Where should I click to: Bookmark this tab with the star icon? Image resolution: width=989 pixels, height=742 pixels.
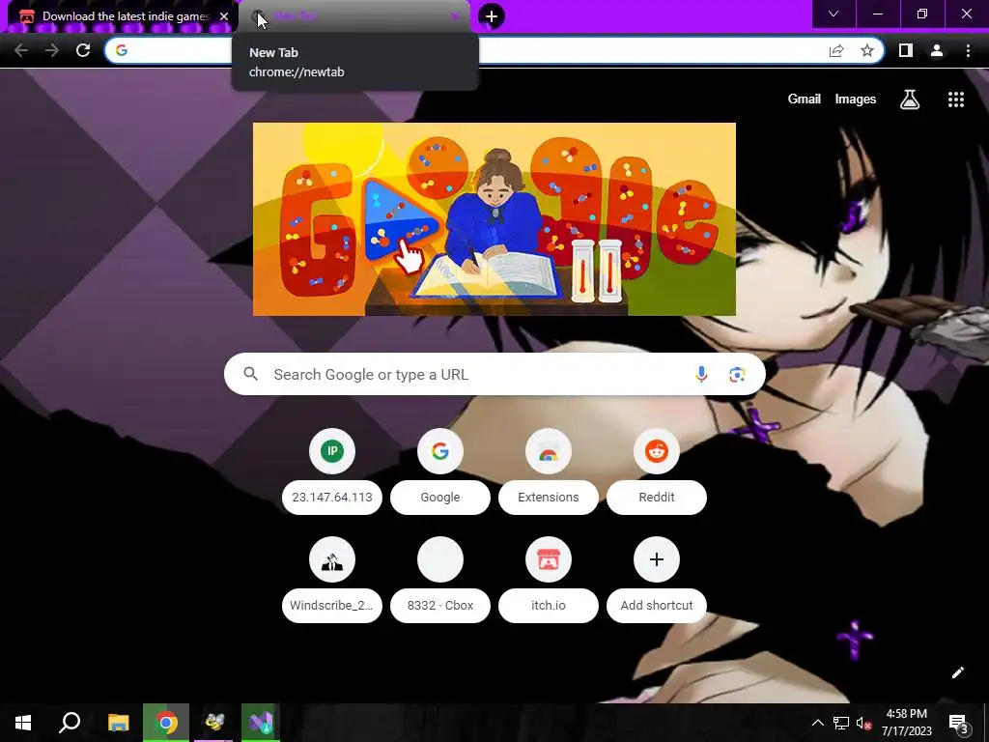coord(867,50)
